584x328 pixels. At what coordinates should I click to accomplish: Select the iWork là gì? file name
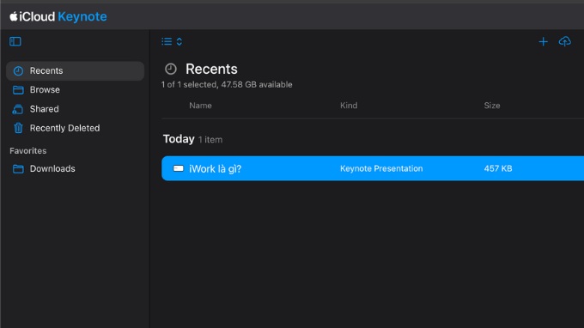tap(216, 168)
